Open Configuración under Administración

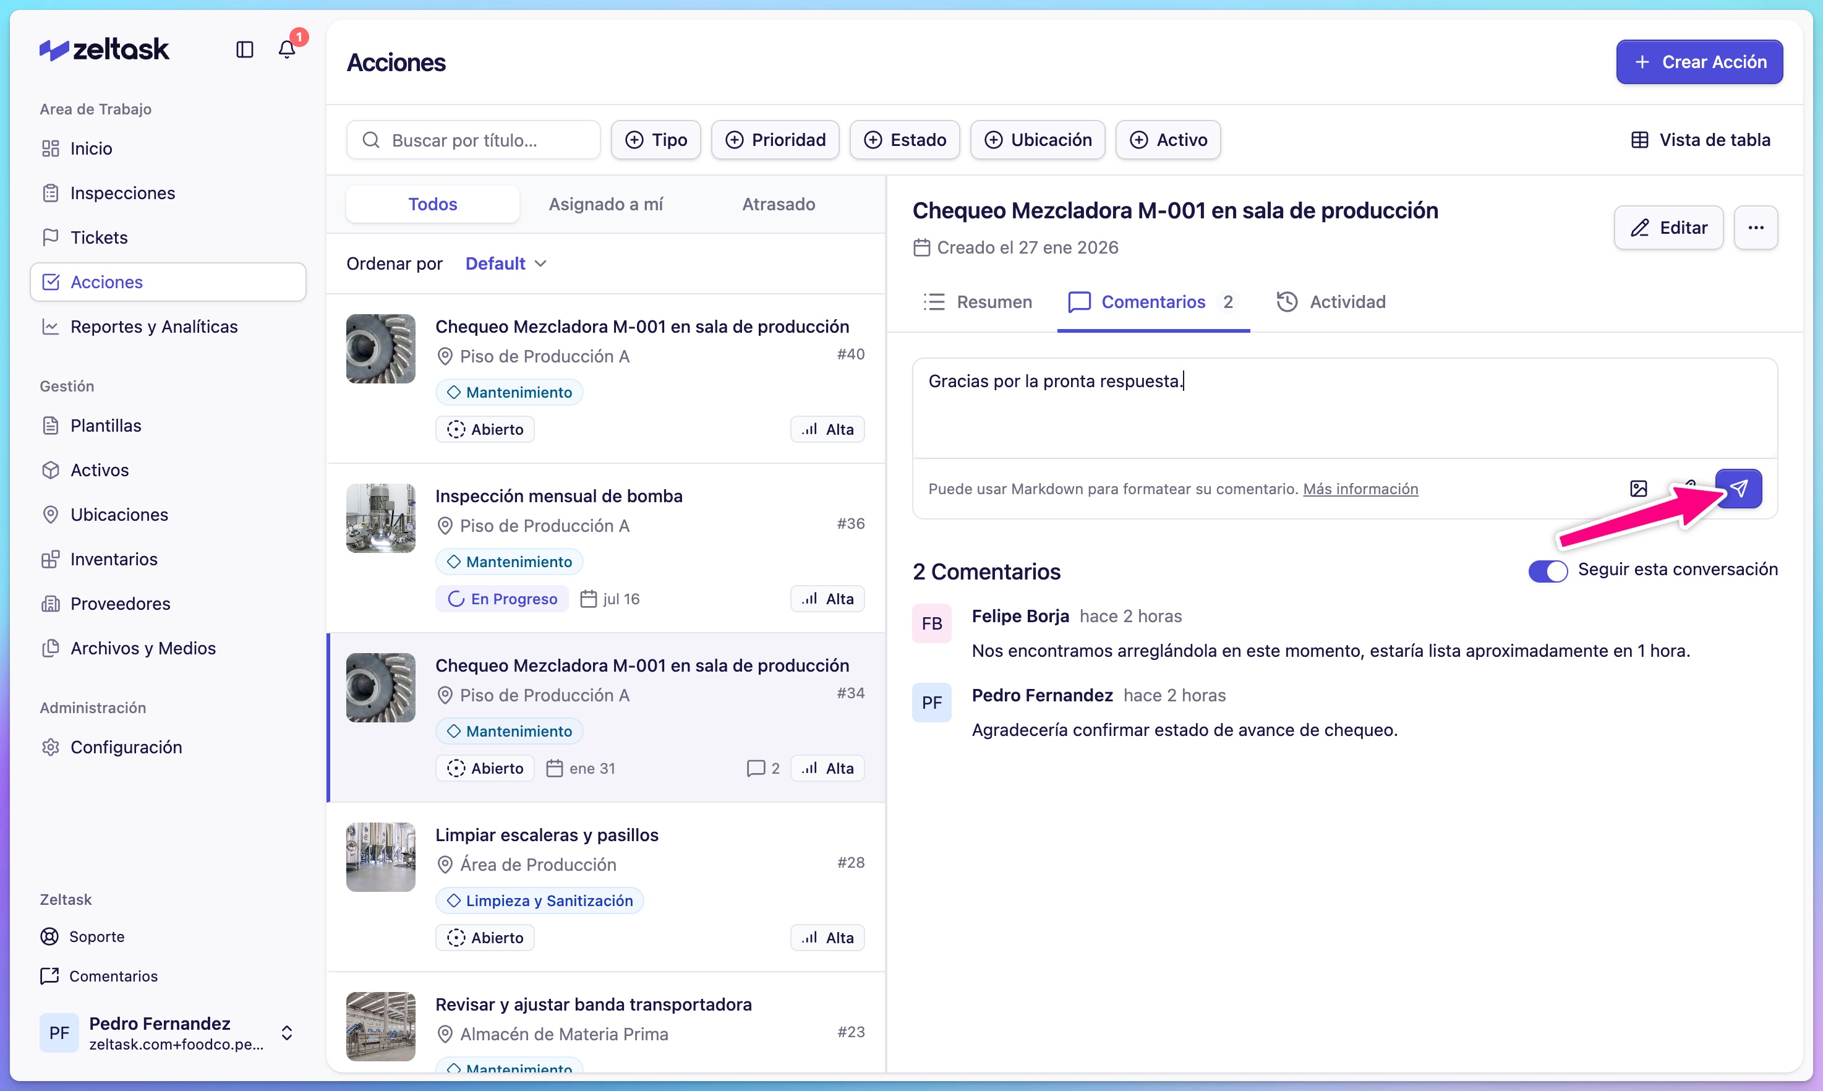(x=168, y=747)
